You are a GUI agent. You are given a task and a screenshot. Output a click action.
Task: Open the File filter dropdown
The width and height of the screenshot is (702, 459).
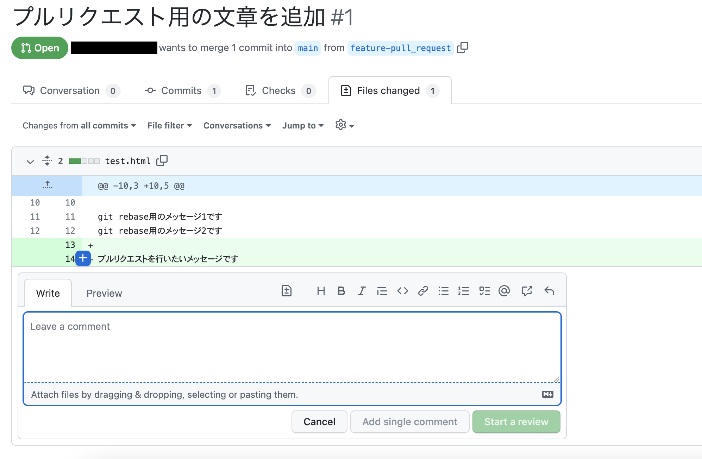point(170,125)
